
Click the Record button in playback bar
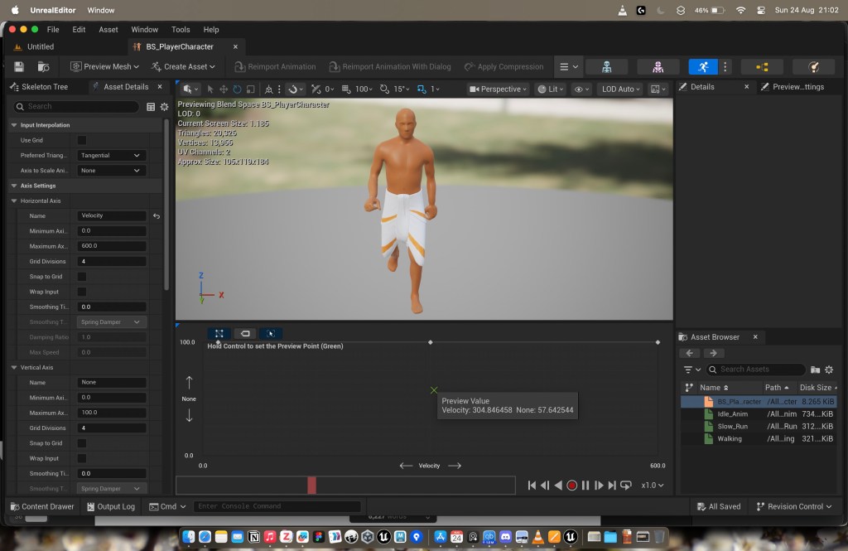click(571, 486)
